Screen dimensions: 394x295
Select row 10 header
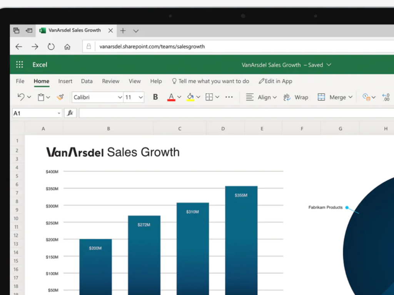pos(16,219)
